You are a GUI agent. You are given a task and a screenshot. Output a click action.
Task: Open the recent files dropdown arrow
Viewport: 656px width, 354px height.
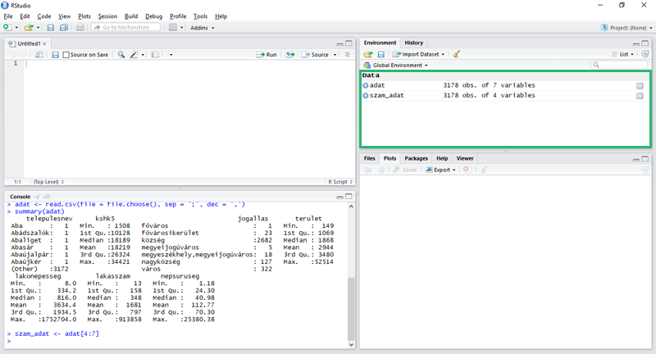[x=38, y=28]
